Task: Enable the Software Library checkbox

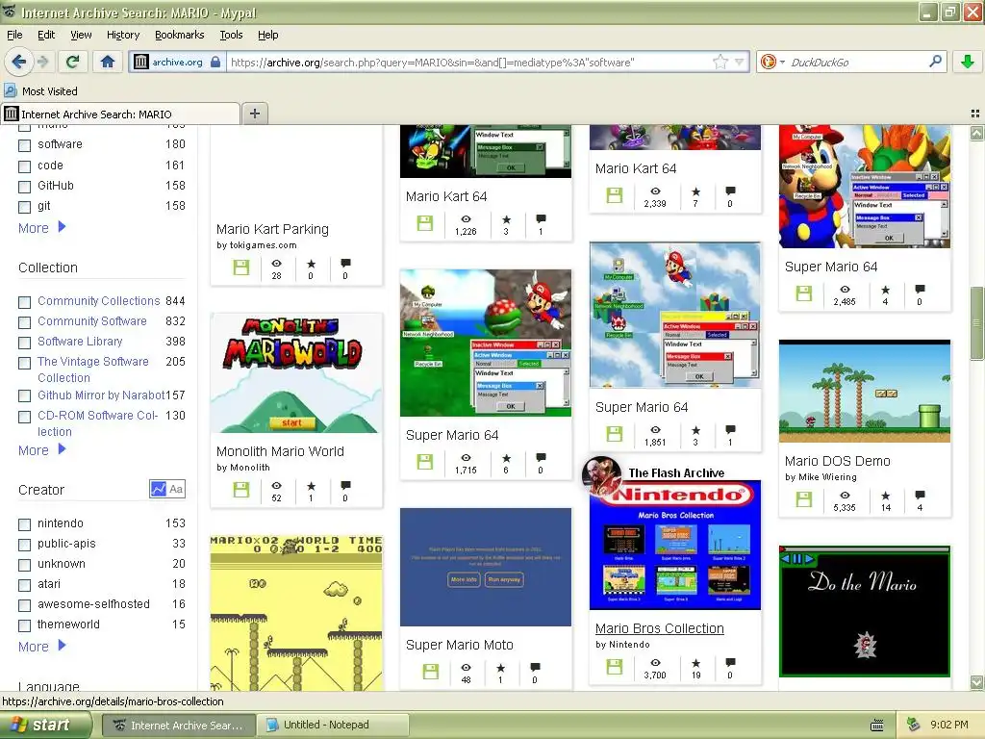Action: (x=24, y=343)
